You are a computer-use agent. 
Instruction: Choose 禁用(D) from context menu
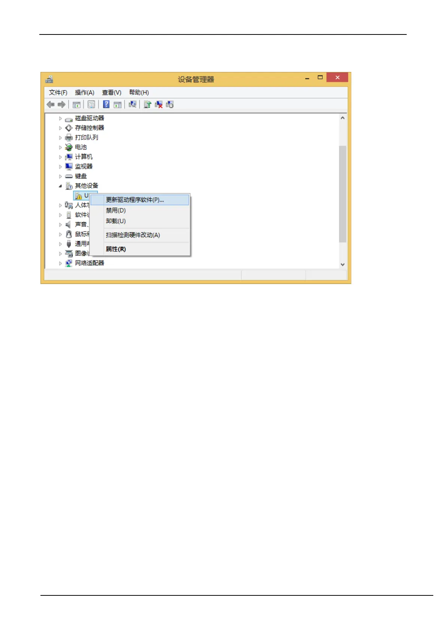pyautogui.click(x=140, y=211)
